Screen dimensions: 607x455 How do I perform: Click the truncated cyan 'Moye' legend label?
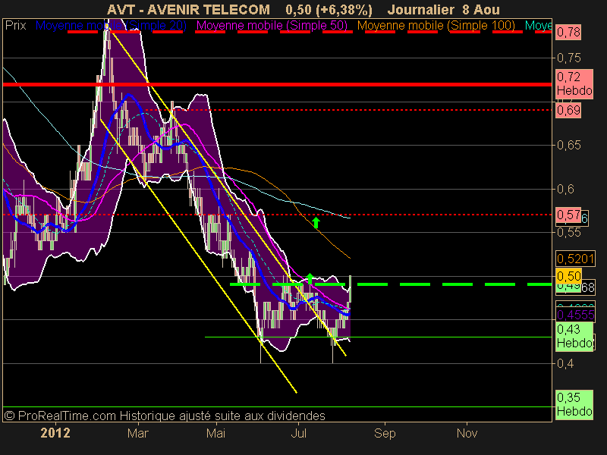click(538, 26)
